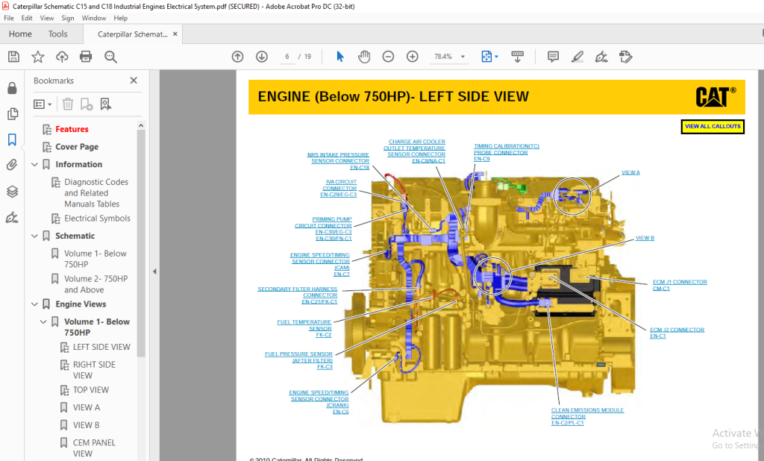Click the page number input field
The image size is (764, 461).
point(287,57)
